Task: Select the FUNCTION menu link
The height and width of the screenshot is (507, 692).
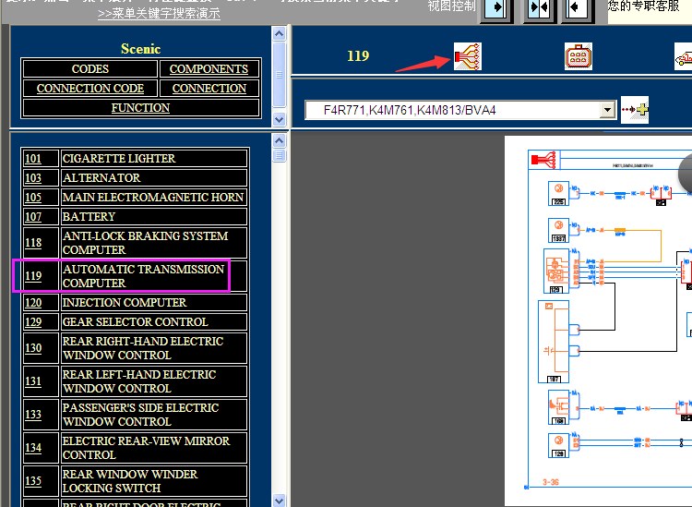Action: point(140,108)
